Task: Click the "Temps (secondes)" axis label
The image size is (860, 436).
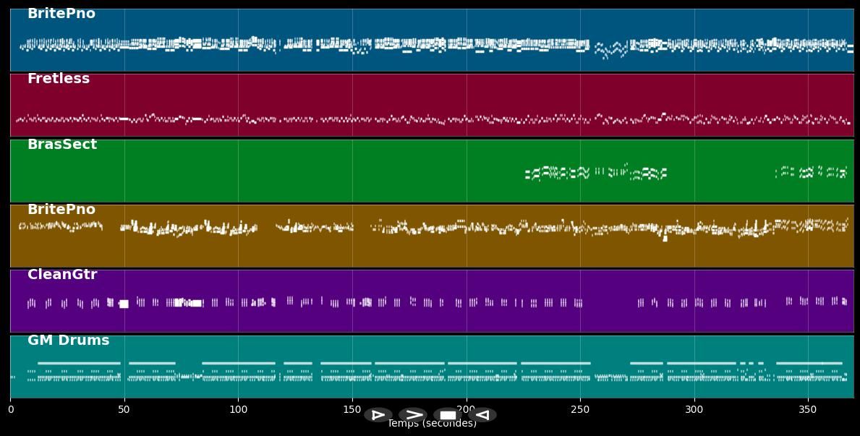Action: tap(432, 424)
